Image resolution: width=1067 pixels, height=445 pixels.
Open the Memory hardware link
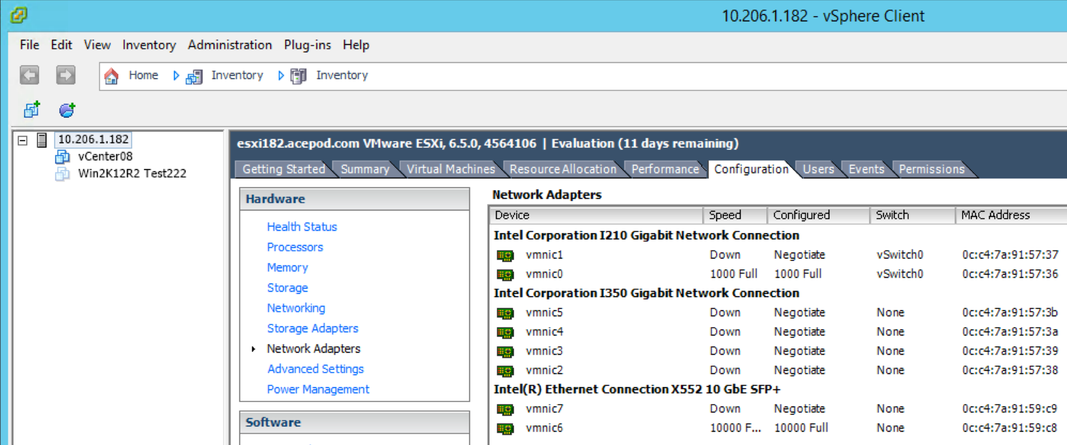[287, 268]
